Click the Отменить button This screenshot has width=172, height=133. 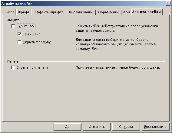pyautogui.click(x=97, y=127)
